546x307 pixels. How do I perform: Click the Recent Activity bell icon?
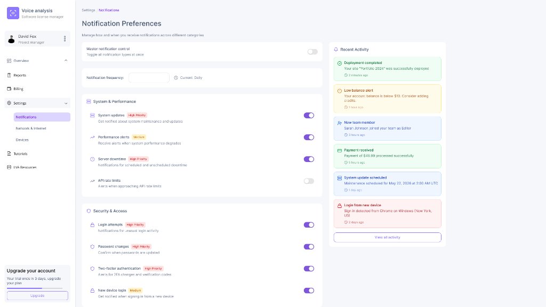coord(336,50)
